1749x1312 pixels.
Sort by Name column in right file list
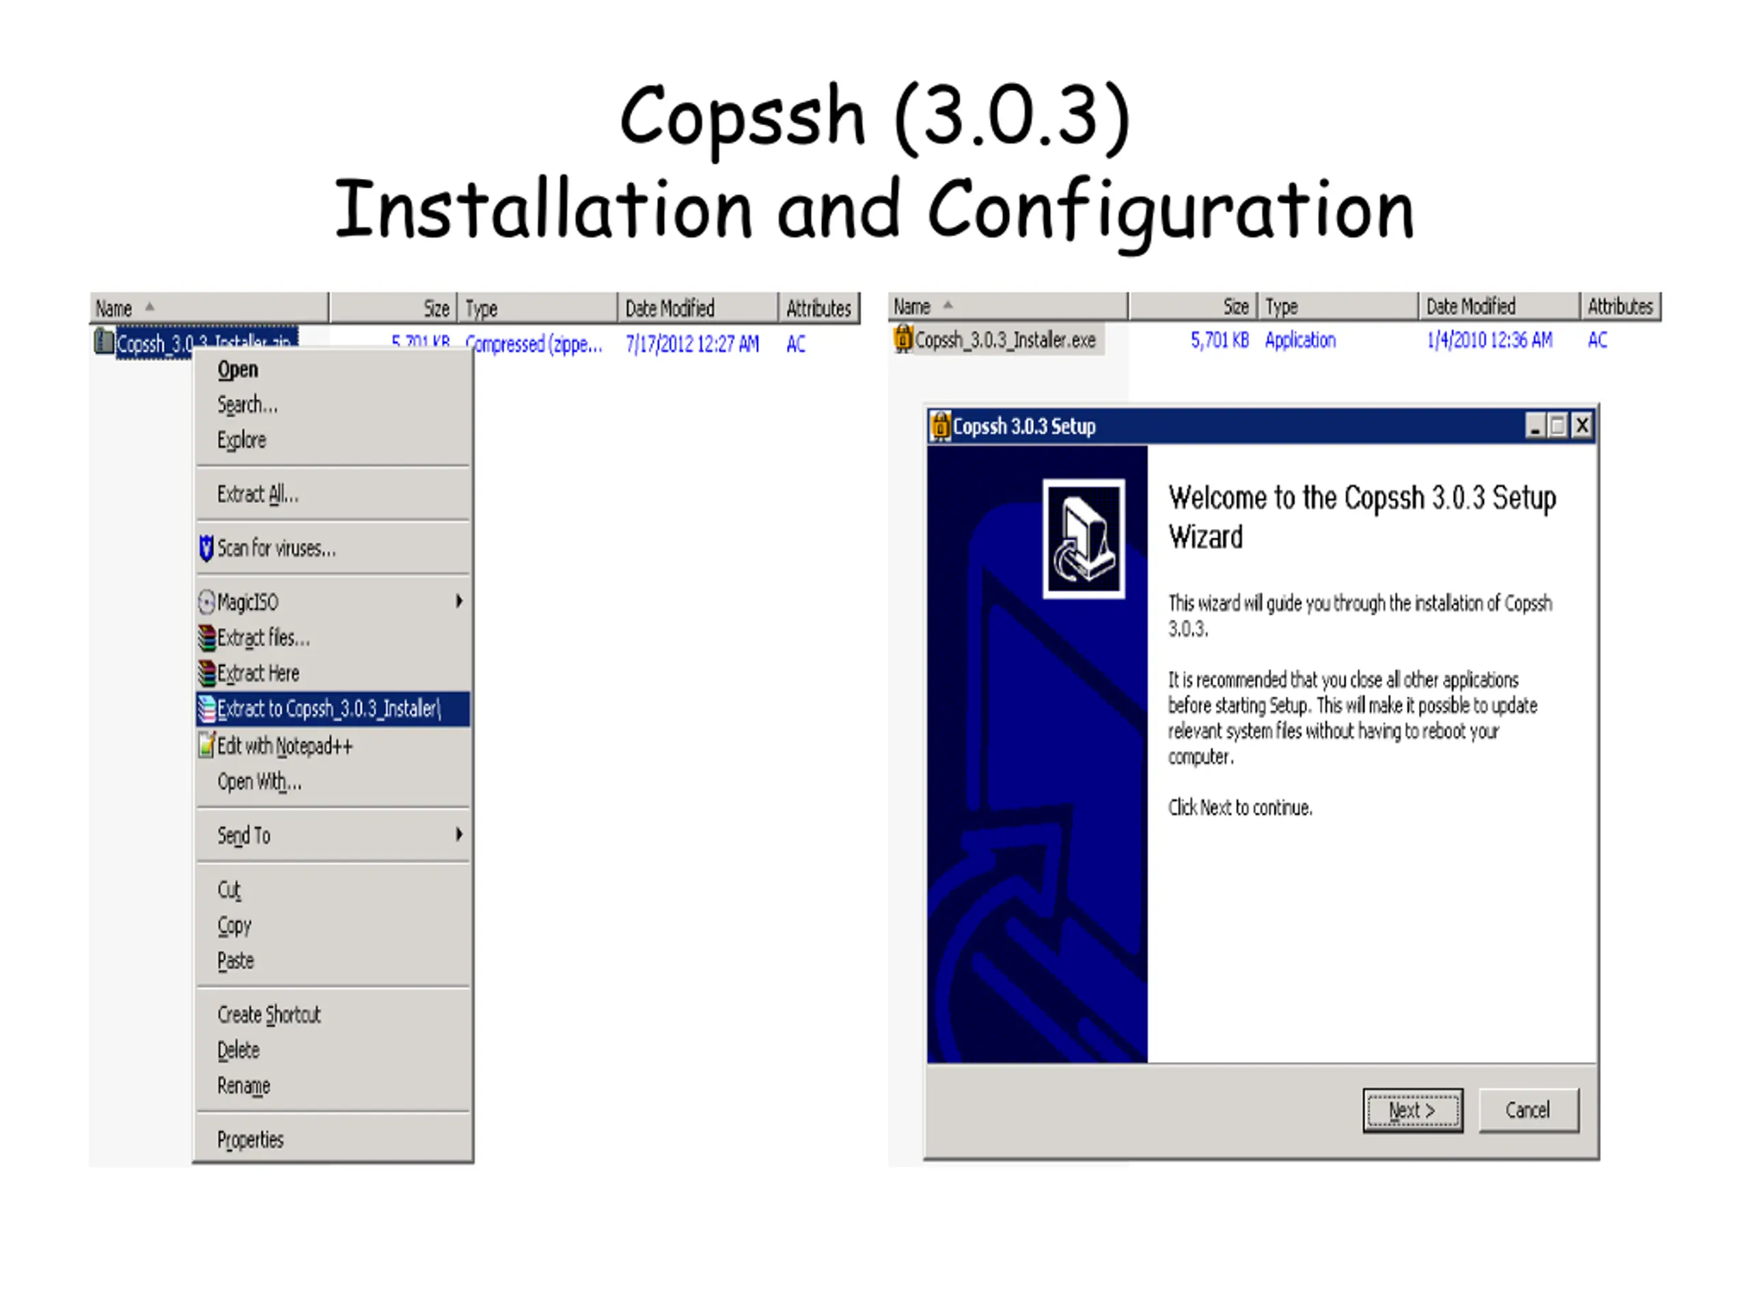tap(1008, 306)
